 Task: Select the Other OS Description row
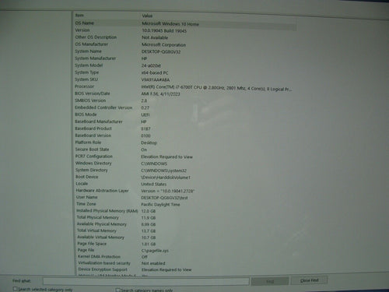click(x=184, y=37)
